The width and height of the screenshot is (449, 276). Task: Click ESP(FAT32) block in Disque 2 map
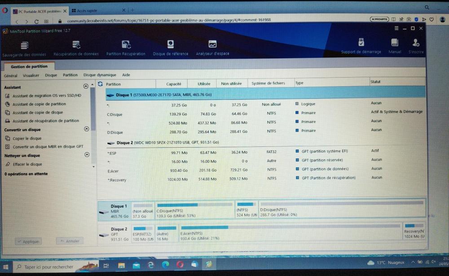point(143,234)
